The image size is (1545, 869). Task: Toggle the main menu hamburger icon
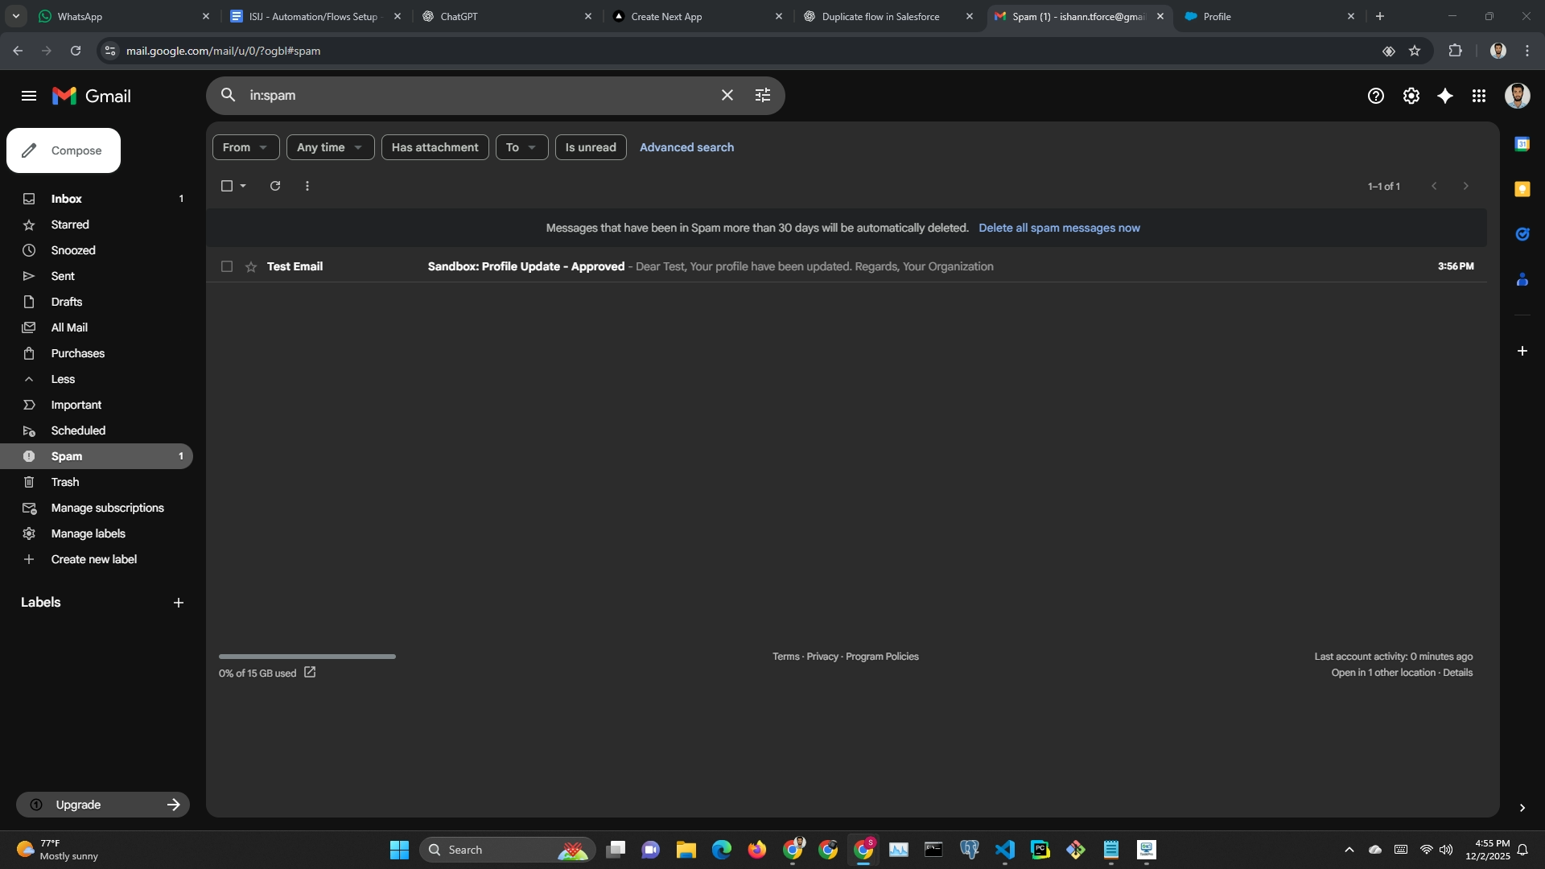(29, 96)
